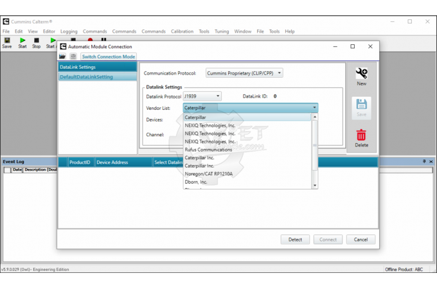Open the Help menu
This screenshot has width=437, height=289.
(290, 31)
